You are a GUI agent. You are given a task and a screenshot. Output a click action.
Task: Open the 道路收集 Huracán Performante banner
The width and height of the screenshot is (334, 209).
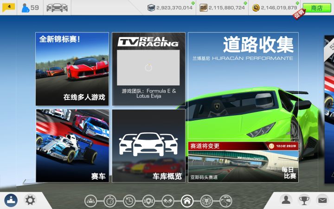(x=243, y=86)
